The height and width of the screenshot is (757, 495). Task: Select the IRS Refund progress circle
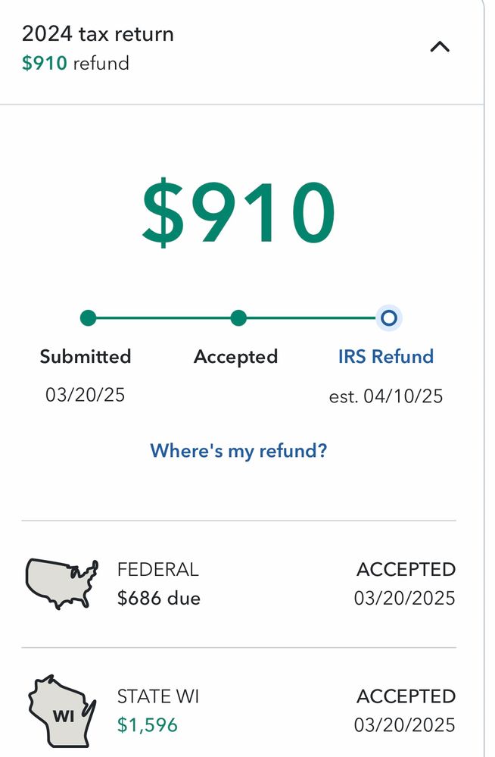pos(390,318)
